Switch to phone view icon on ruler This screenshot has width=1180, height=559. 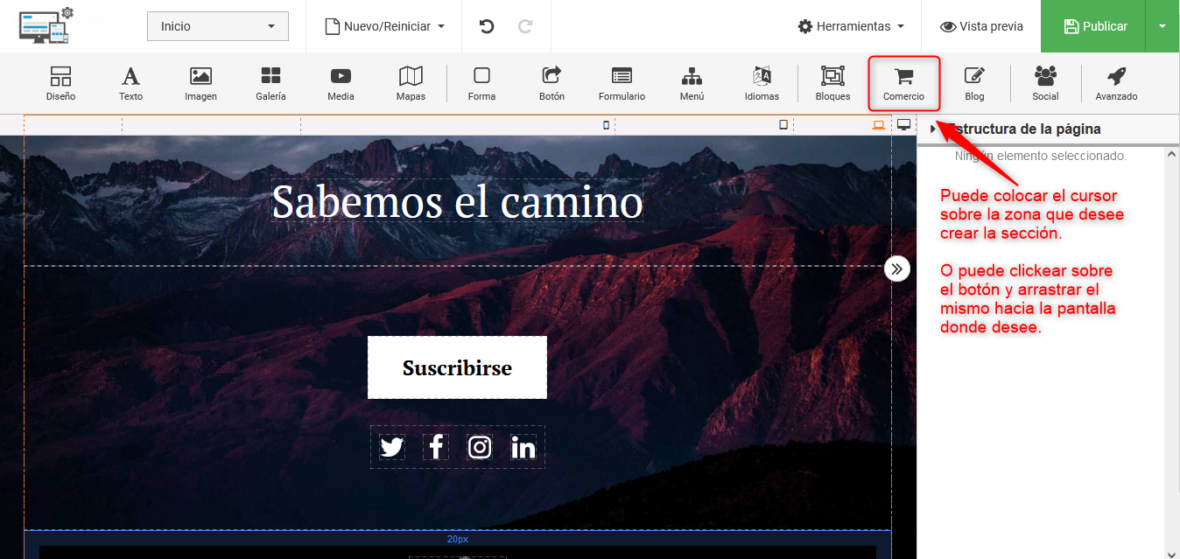606,125
